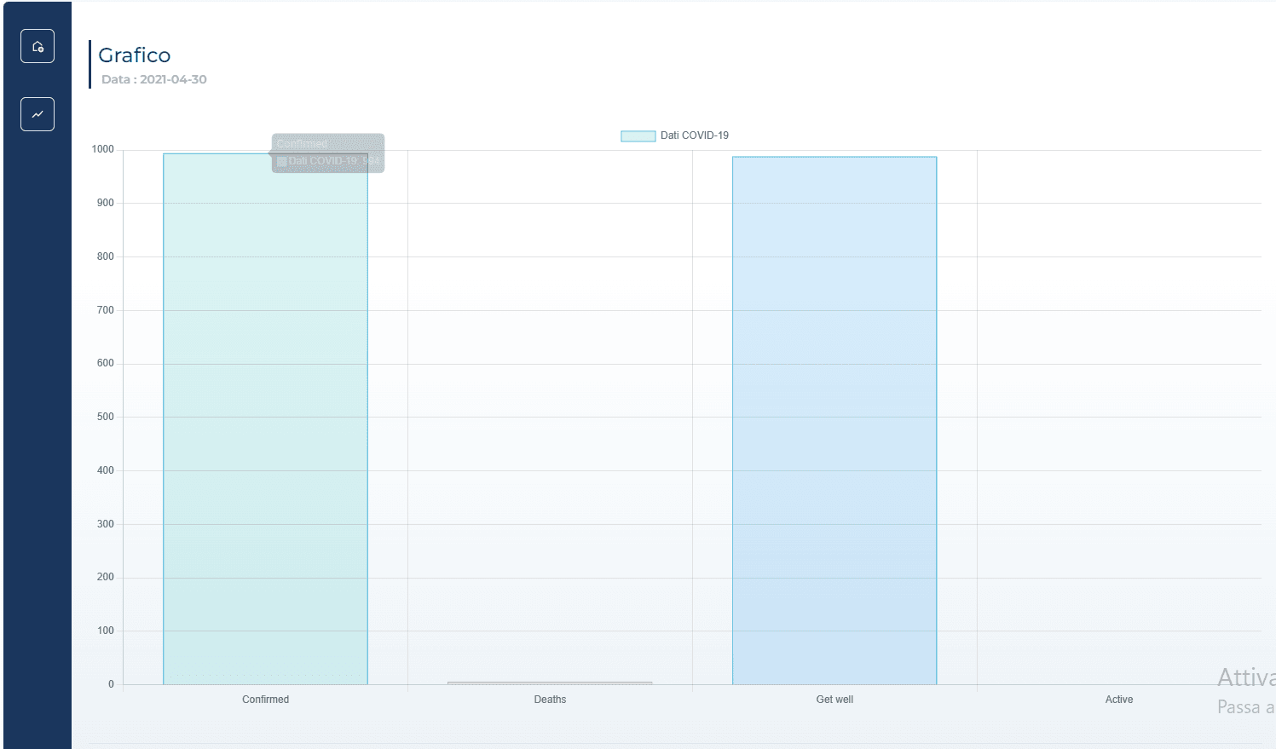The height and width of the screenshot is (749, 1276).
Task: Click the "Attiva" Windows watermark text
Action: [x=1246, y=677]
